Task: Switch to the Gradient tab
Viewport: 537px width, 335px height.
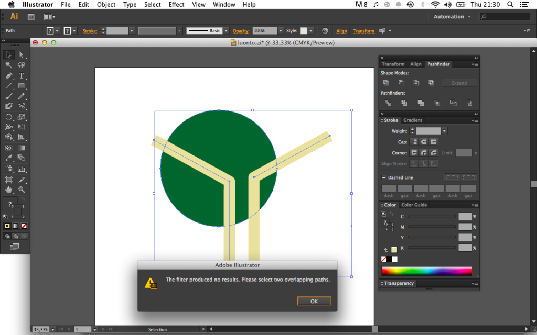Action: coord(413,120)
